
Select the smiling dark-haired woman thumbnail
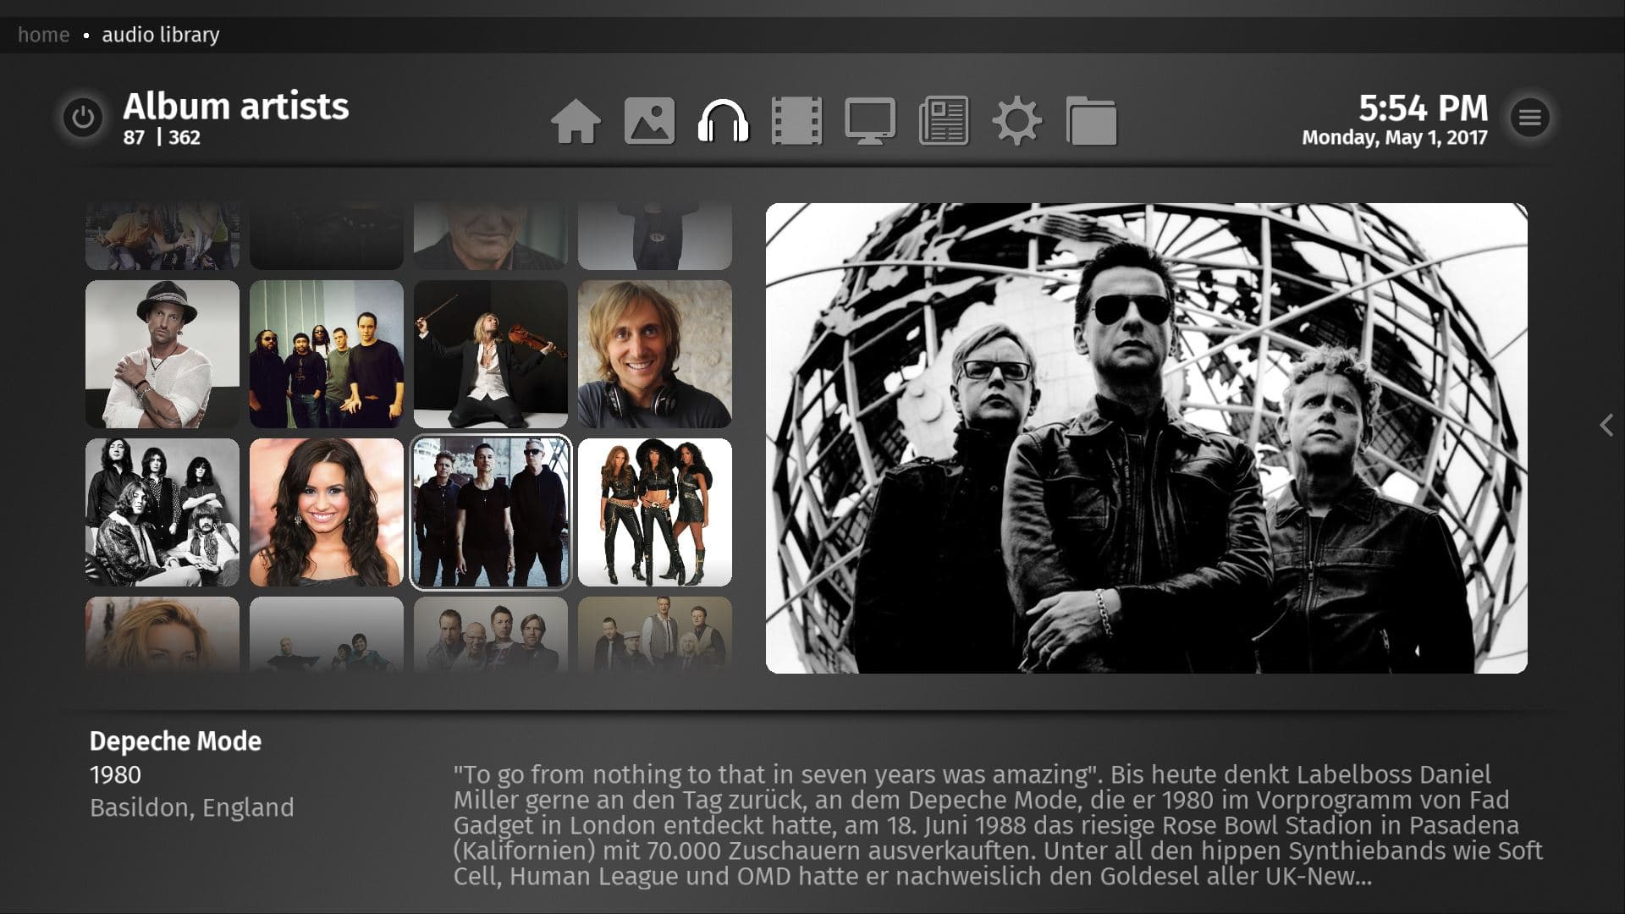[327, 512]
